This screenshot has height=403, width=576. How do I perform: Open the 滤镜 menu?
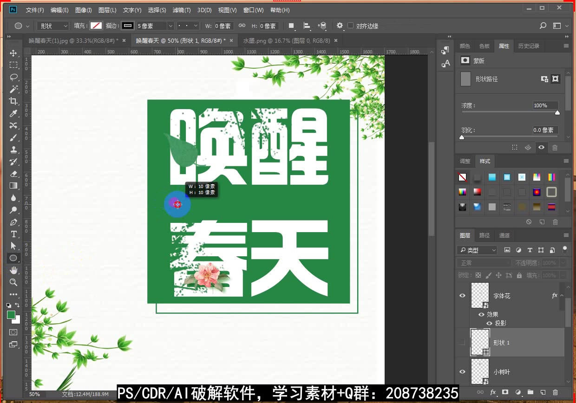(x=181, y=10)
